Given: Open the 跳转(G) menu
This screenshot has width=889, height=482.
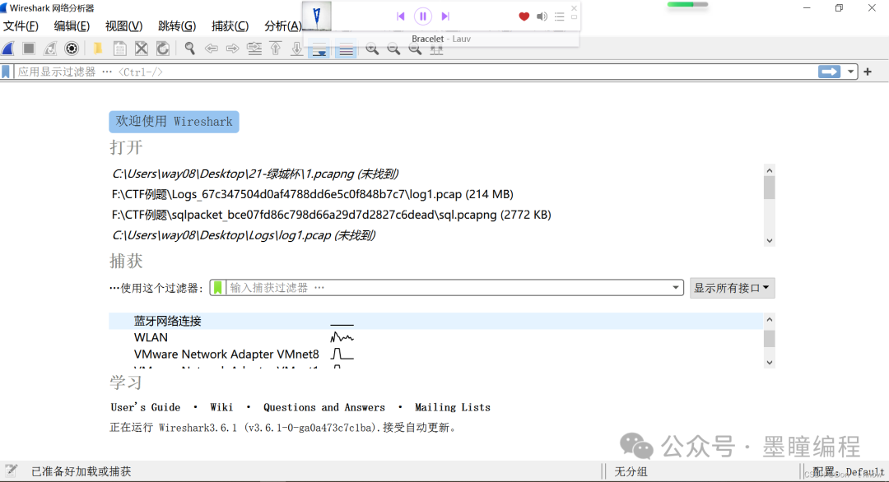Looking at the screenshot, I should (177, 26).
